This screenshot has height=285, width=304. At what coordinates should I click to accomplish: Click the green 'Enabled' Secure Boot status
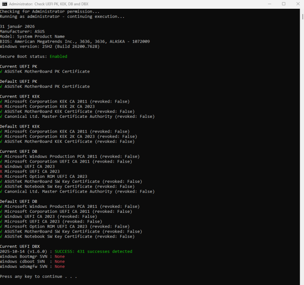[x=59, y=56]
